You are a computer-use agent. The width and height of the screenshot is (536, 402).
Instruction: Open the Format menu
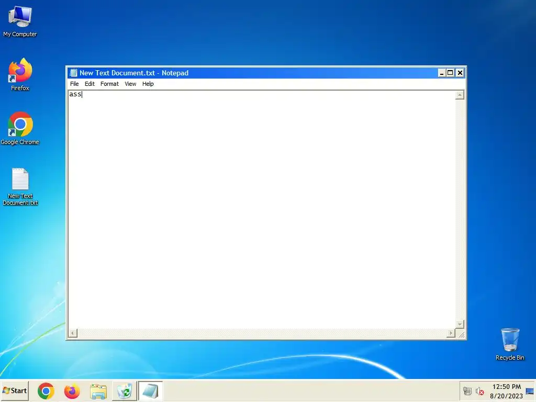[109, 84]
